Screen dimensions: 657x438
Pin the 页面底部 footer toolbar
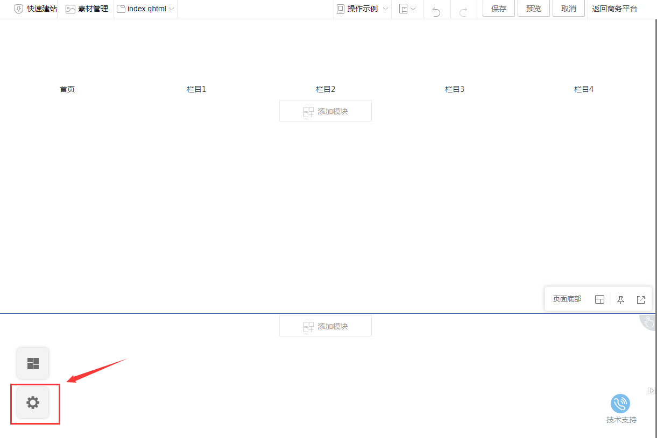tap(620, 299)
